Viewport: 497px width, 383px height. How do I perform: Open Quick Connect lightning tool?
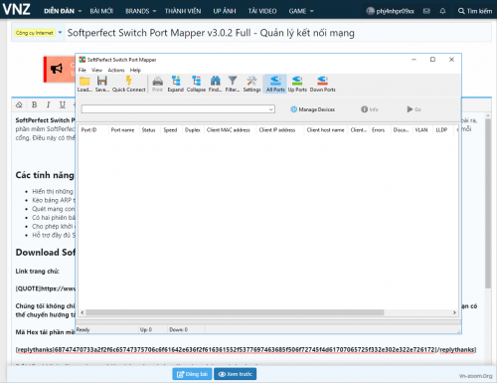tap(128, 84)
